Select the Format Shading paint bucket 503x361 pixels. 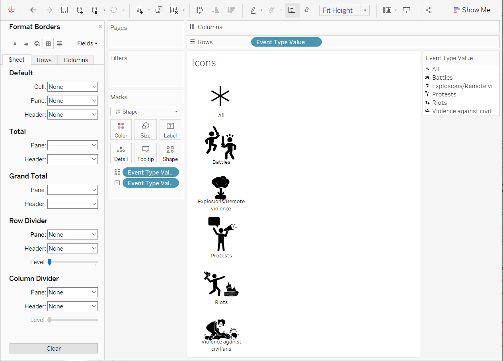click(x=37, y=43)
